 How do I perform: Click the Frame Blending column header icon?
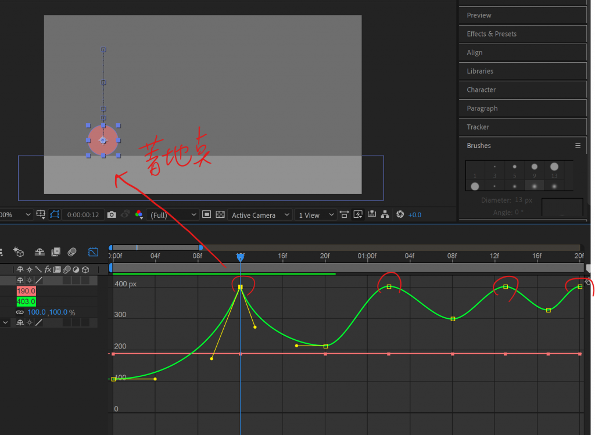(x=58, y=269)
